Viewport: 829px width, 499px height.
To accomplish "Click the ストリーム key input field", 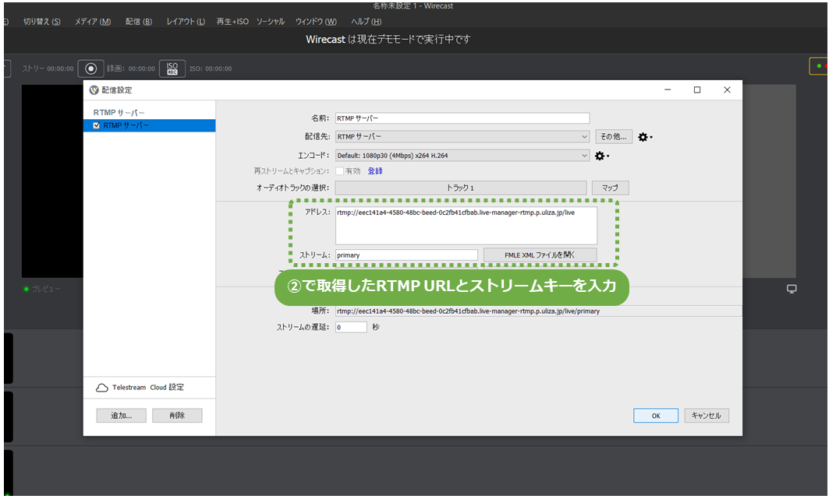I will [406, 255].
